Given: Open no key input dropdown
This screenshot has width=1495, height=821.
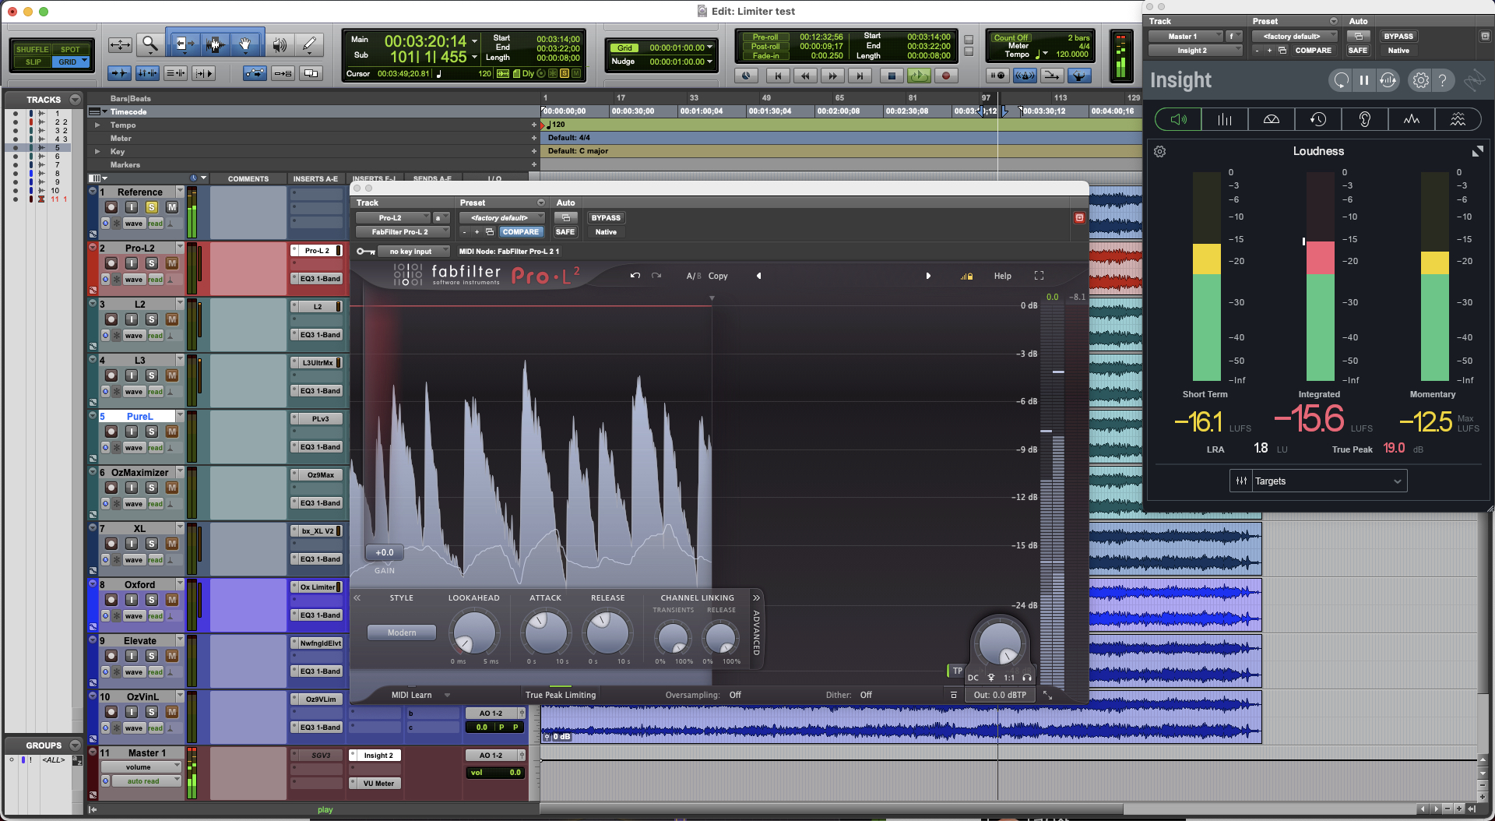Looking at the screenshot, I should pos(413,252).
